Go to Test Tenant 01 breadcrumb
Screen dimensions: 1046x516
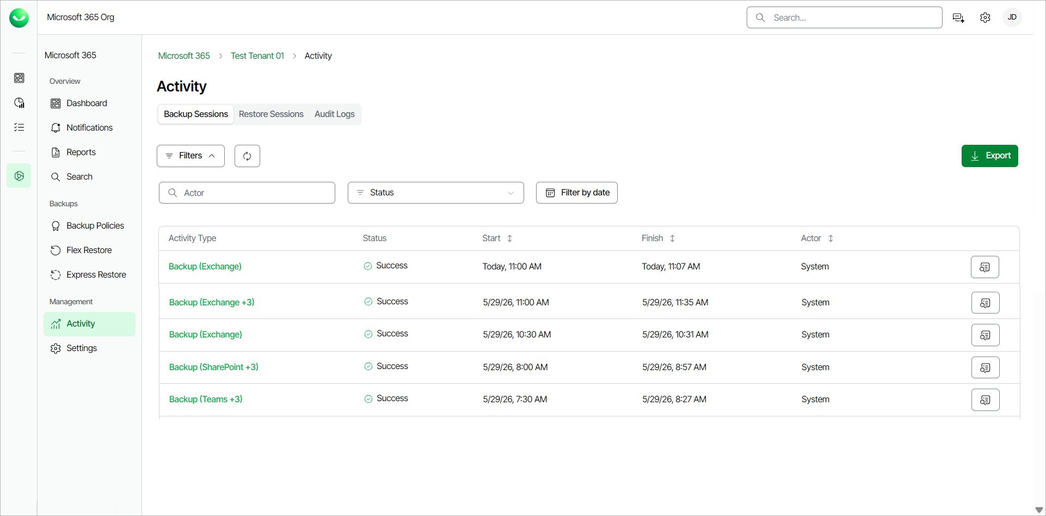[257, 56]
